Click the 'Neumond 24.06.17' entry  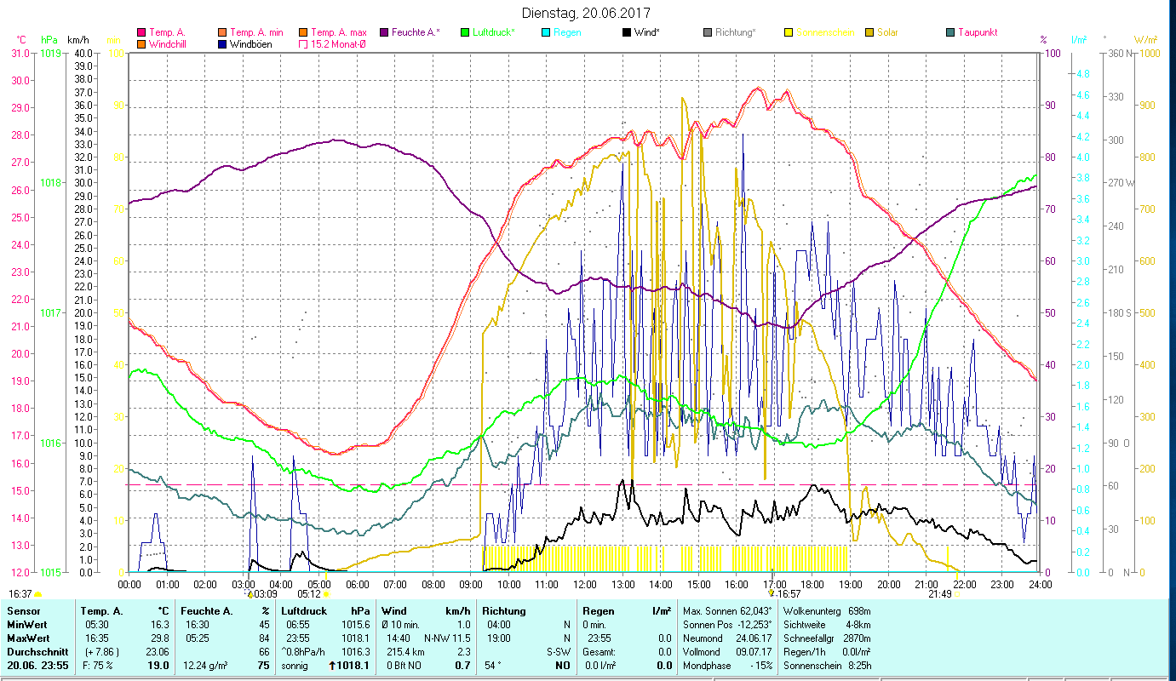coord(726,638)
